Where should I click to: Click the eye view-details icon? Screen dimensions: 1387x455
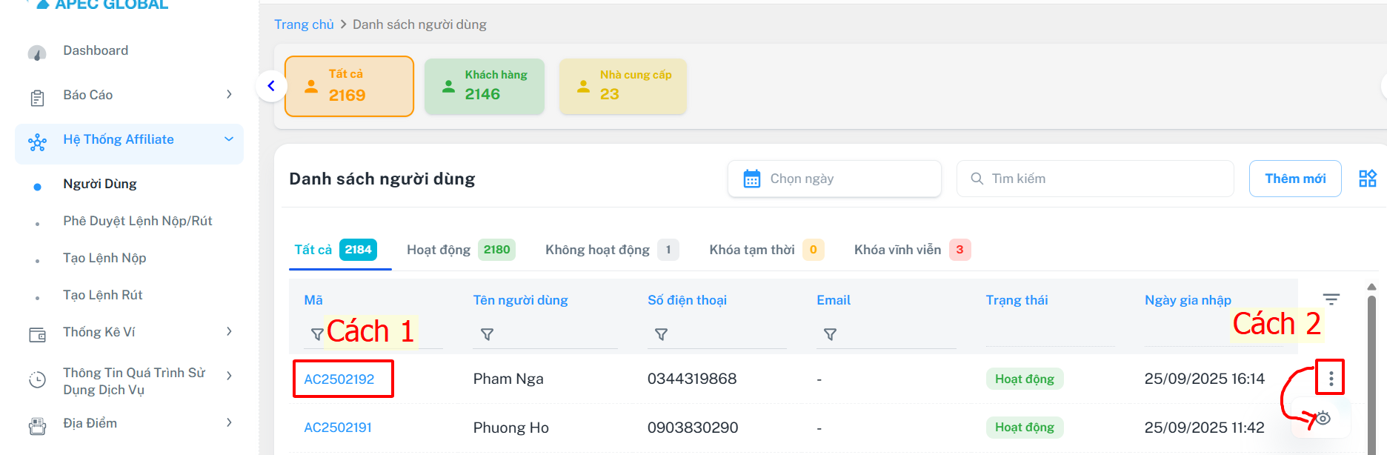pos(1323,418)
